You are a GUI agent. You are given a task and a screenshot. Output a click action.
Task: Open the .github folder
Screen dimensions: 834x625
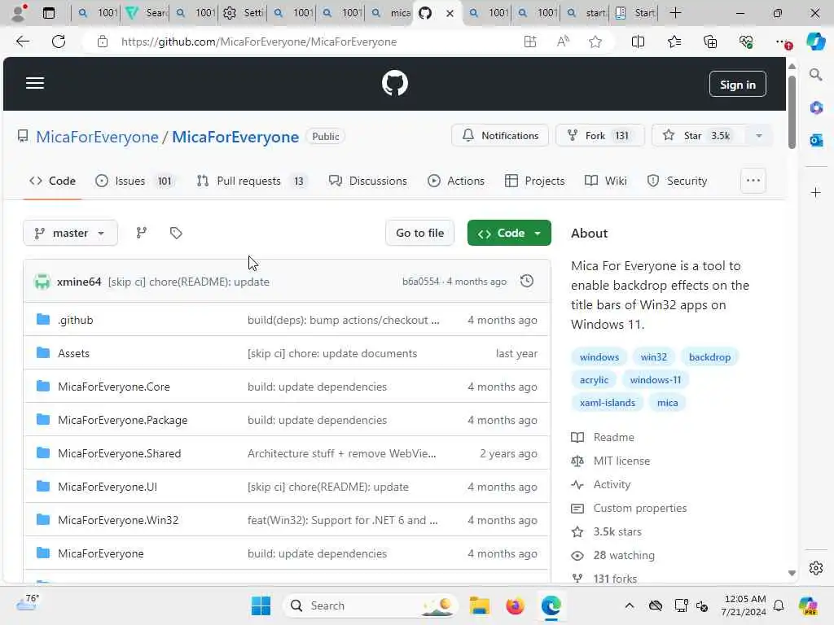tap(76, 320)
